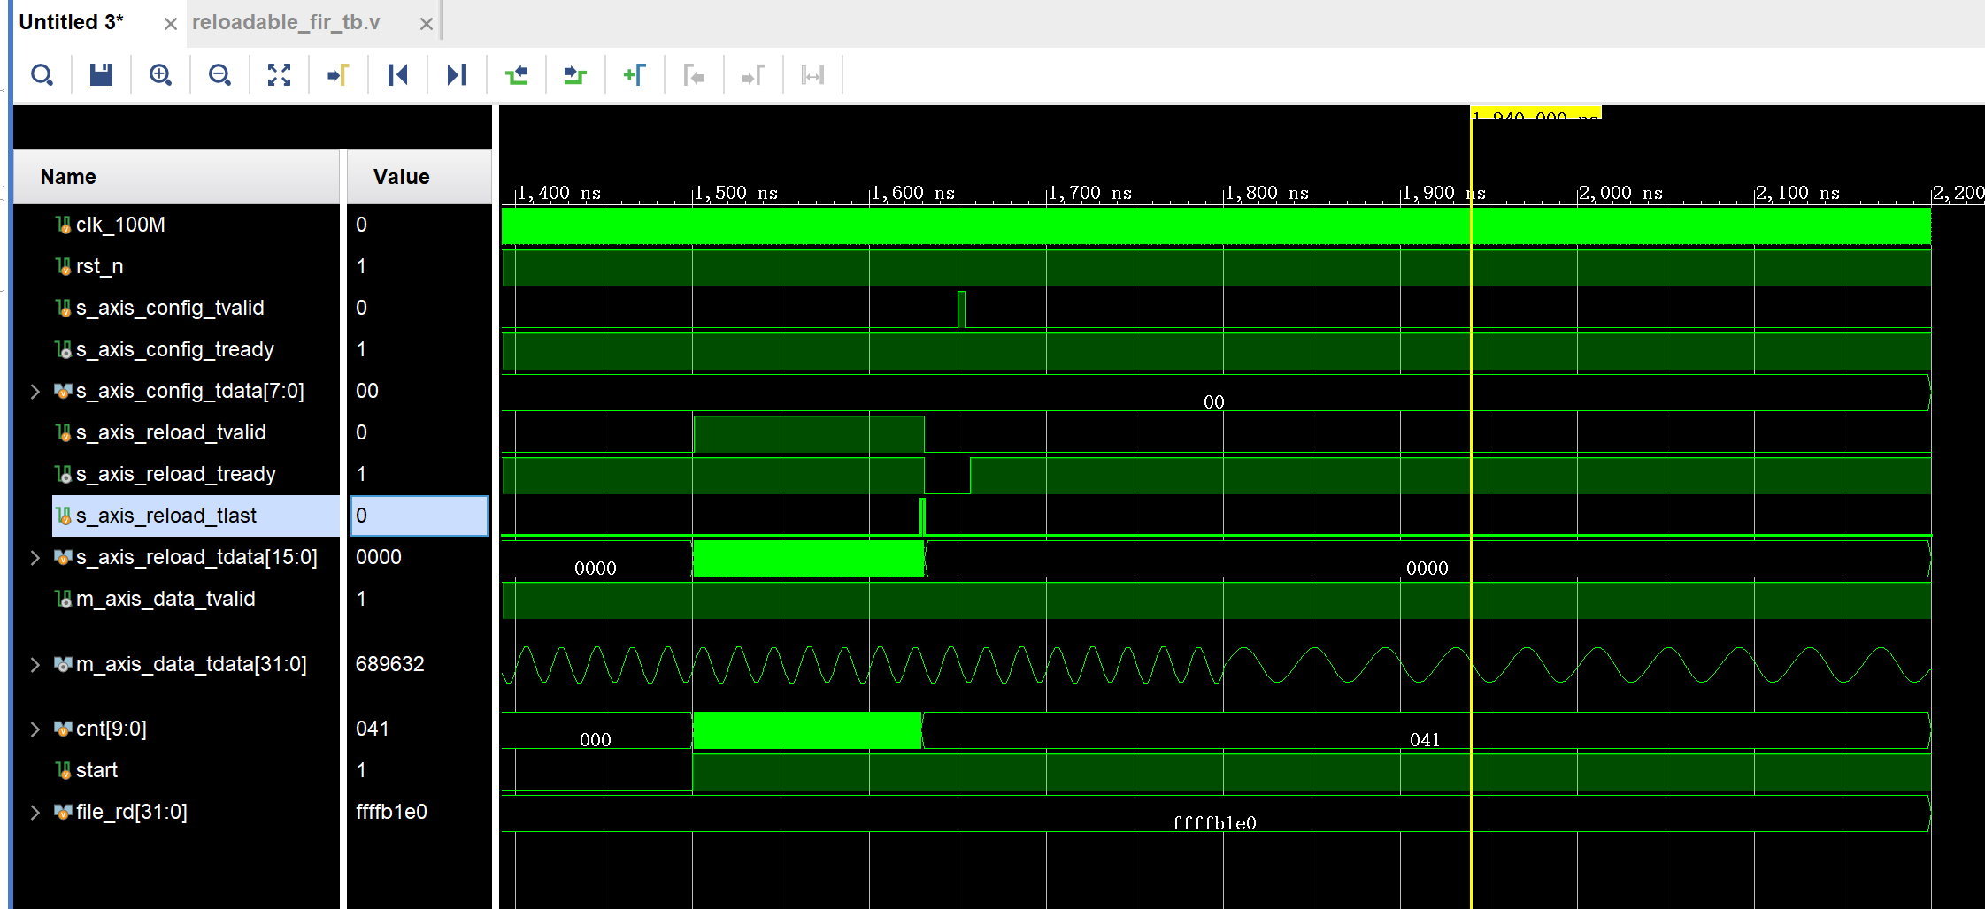Zoom out of the waveform
Viewport: 1985px width, 909px height.
pos(219,75)
